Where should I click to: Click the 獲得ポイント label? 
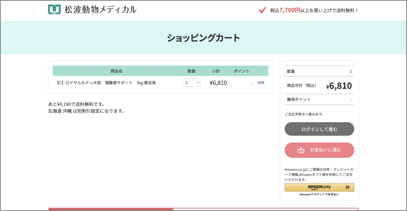[x=299, y=100]
